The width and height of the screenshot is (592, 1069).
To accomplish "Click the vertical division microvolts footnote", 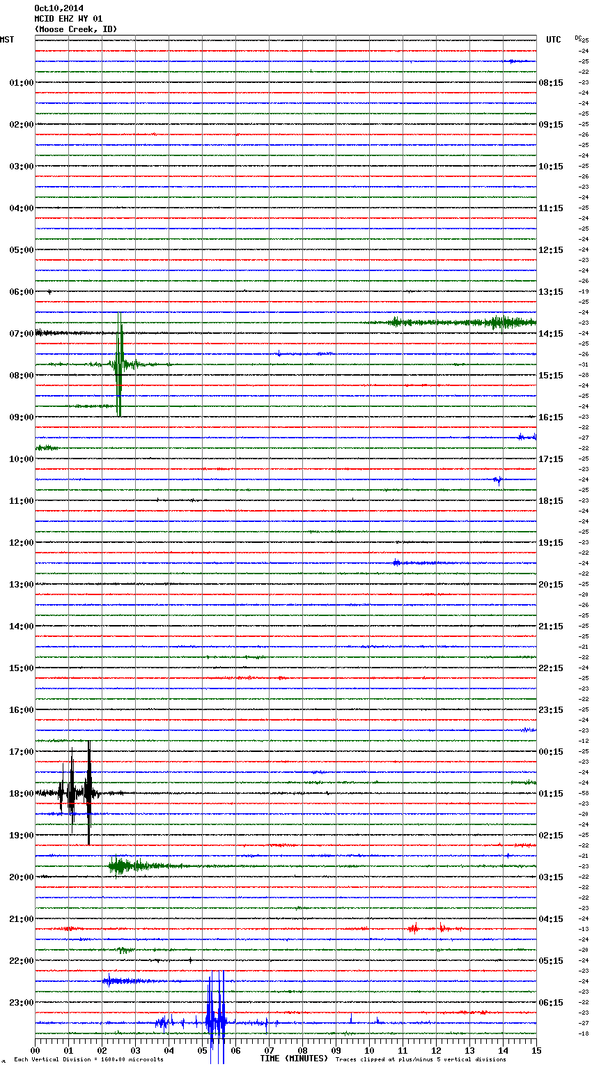I will [x=88, y=1060].
